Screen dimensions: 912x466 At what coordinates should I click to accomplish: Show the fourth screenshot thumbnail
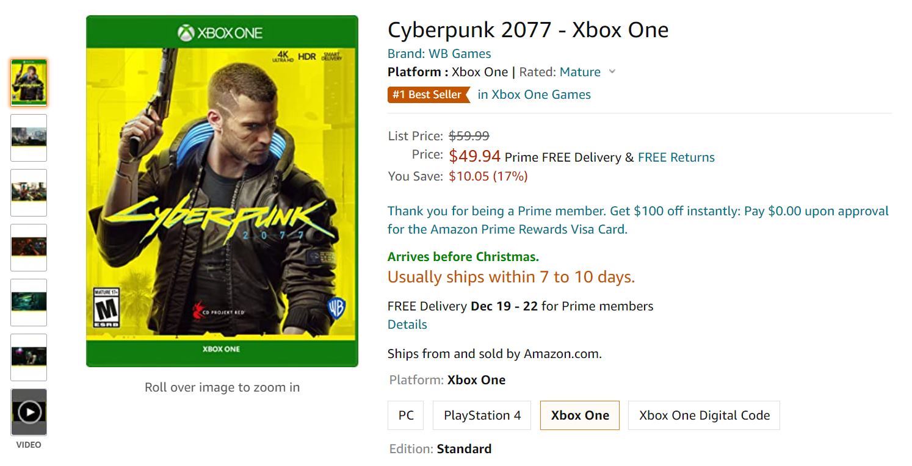[29, 248]
